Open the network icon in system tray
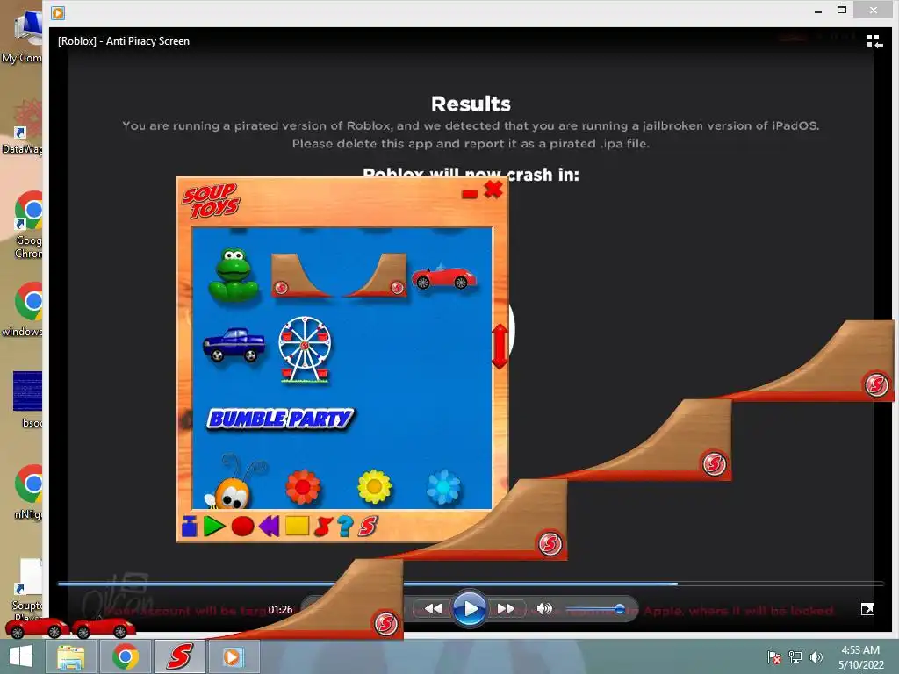 click(x=795, y=656)
